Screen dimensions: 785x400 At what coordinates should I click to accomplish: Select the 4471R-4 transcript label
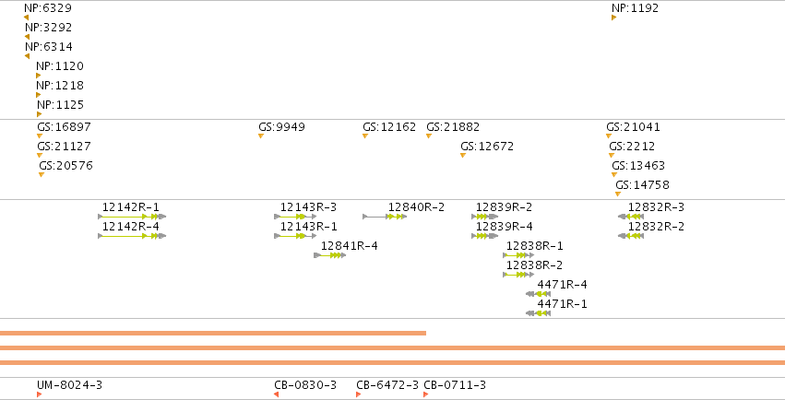click(x=562, y=285)
